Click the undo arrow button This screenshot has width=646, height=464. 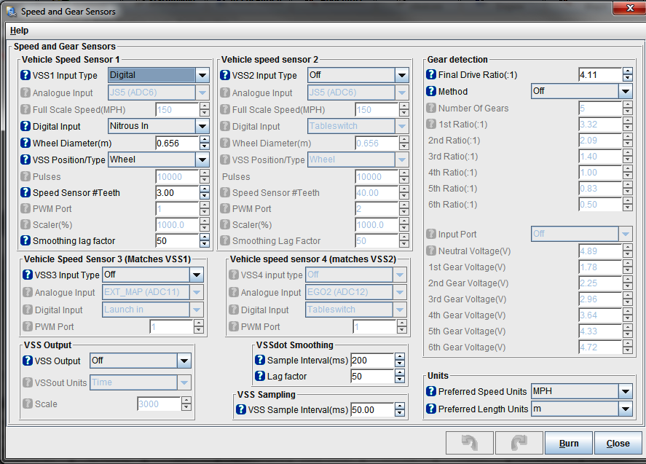tap(468, 443)
